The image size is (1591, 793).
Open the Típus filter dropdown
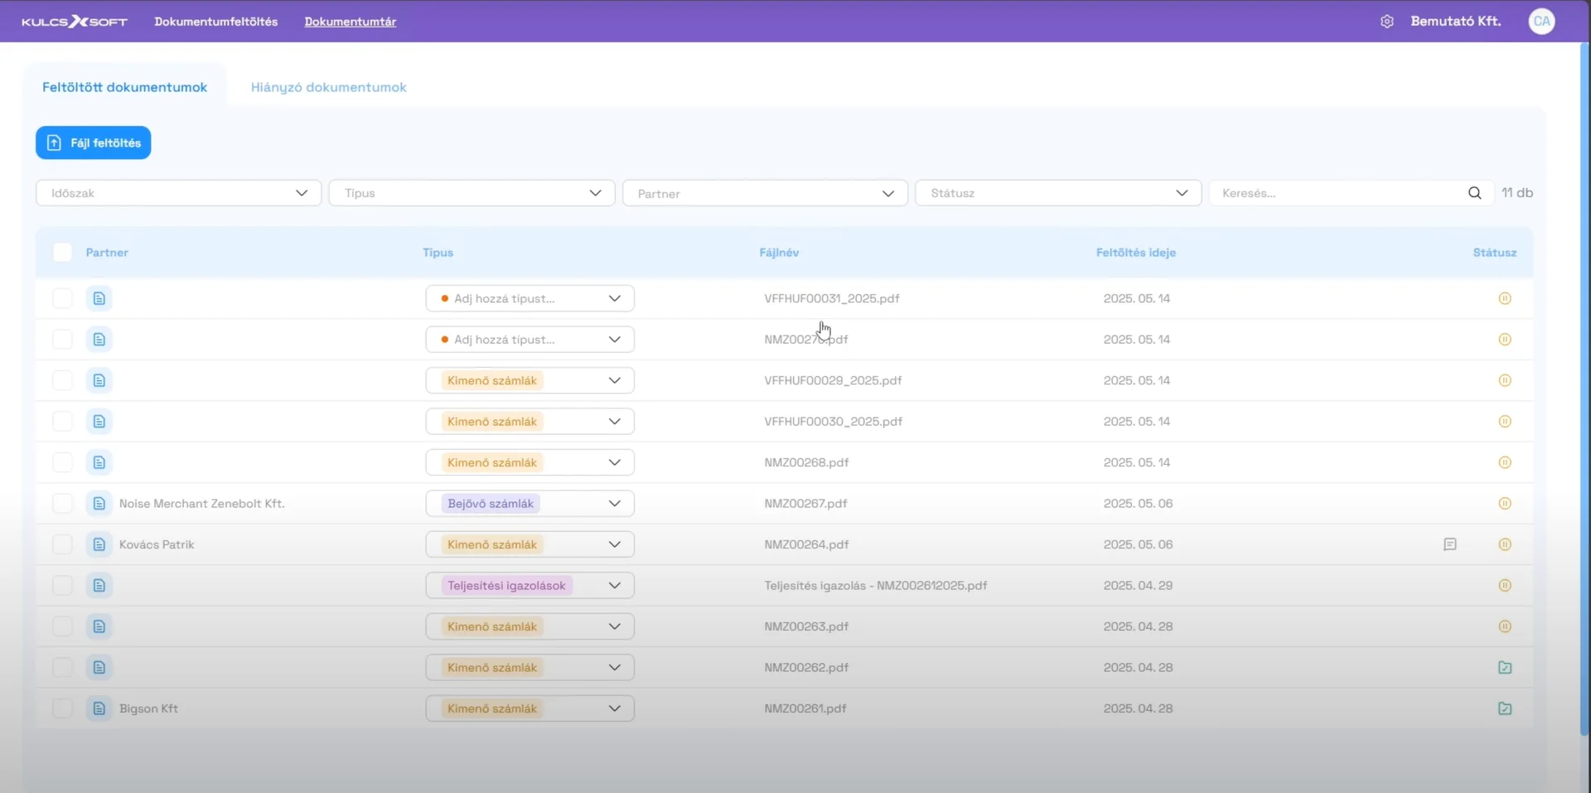coord(471,193)
